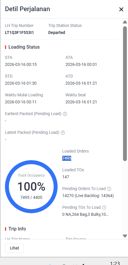The height and width of the screenshot is (265, 128).
Task: Click the LH Trip Number LT1Q3F1F553I1
Action: point(19,33)
